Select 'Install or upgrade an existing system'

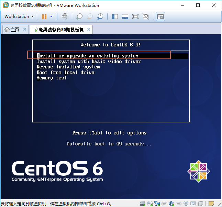88,56
